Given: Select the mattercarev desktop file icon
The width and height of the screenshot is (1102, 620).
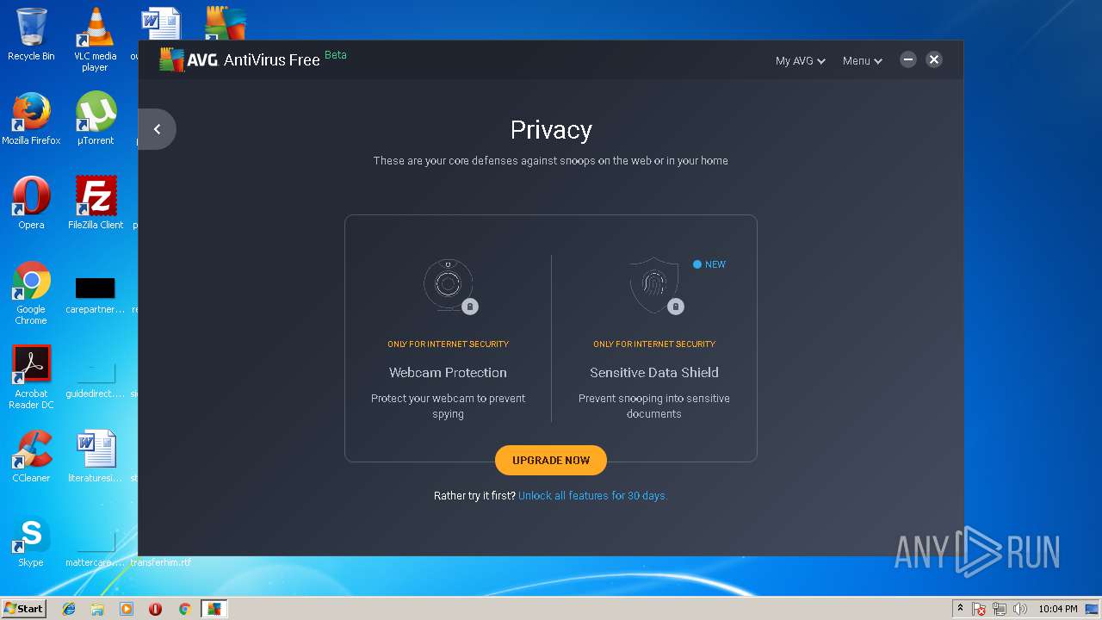Looking at the screenshot, I should (x=95, y=548).
